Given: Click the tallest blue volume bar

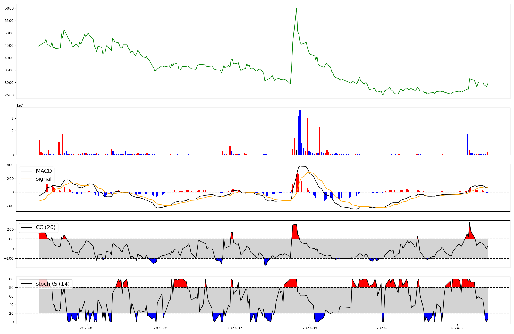Looking at the screenshot, I should 300,132.
